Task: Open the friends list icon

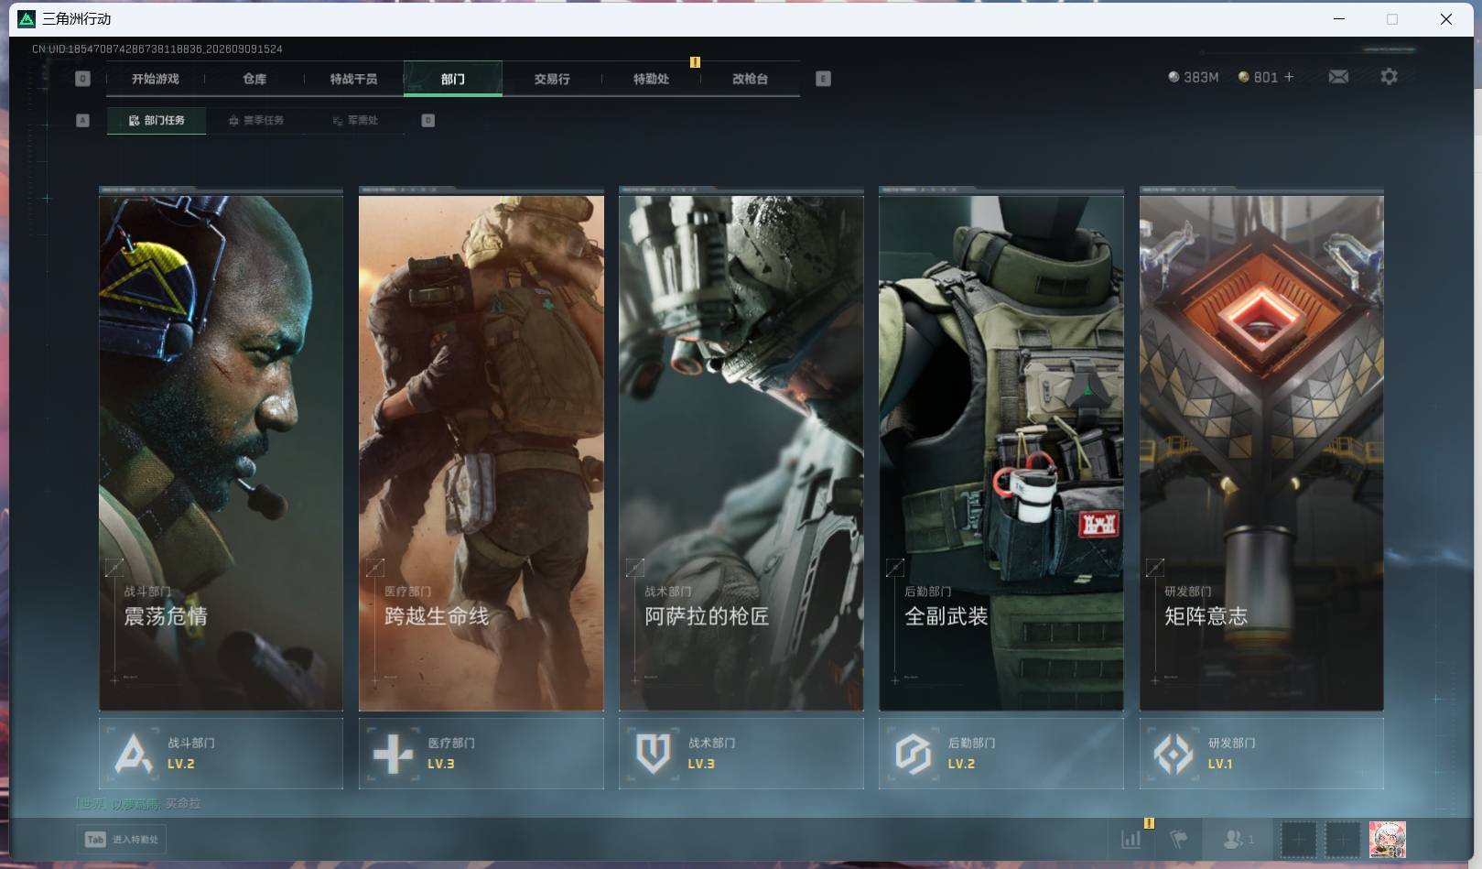Action: point(1238,839)
